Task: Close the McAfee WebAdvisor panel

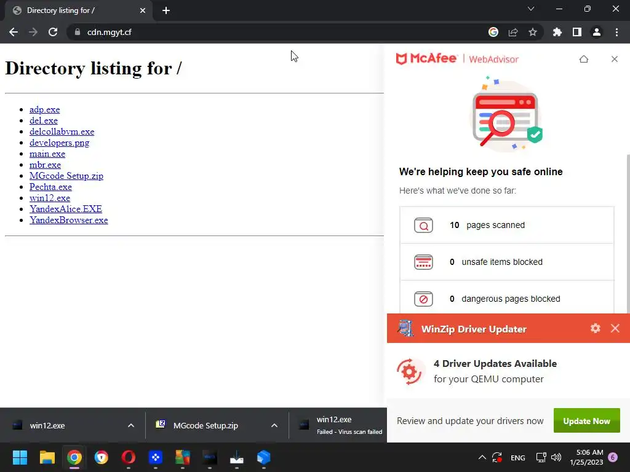Action: (x=615, y=59)
